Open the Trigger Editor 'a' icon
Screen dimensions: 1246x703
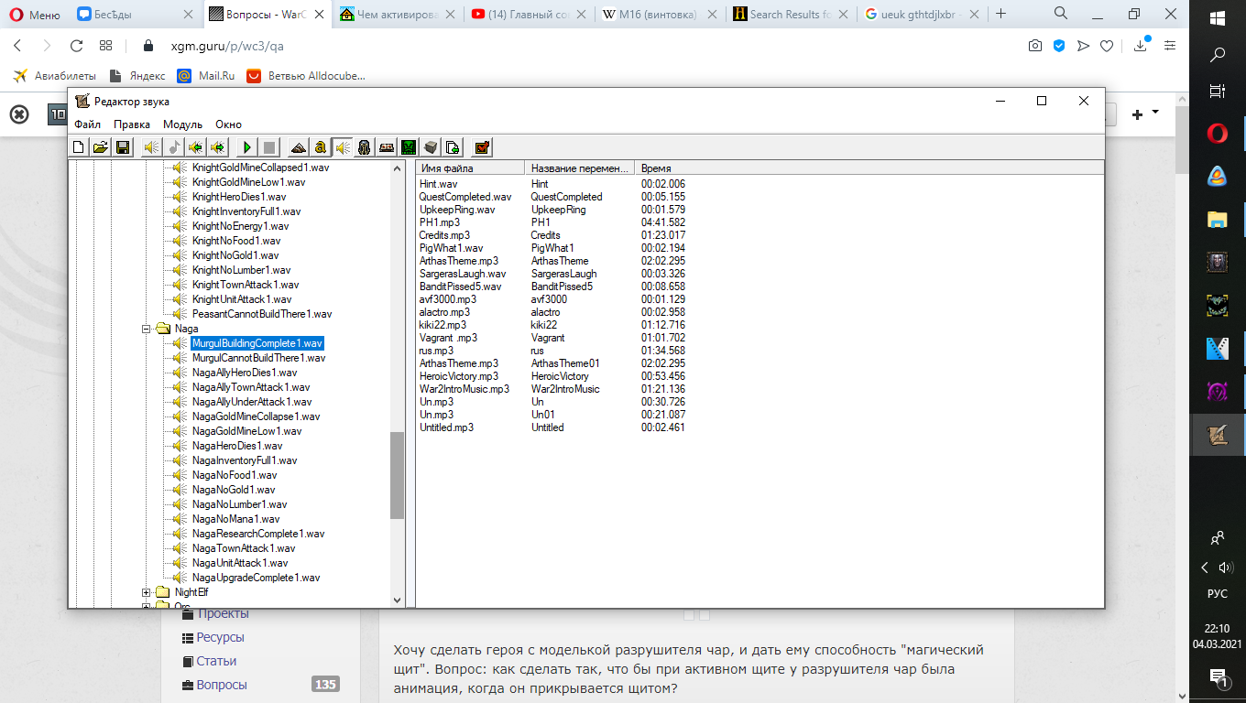(x=320, y=146)
